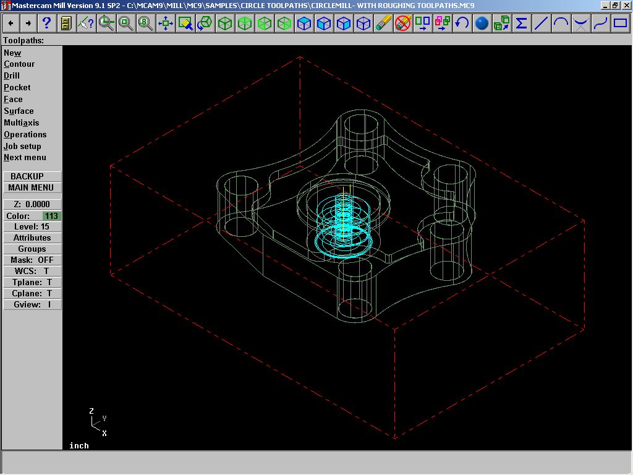Click the Xform icon with overlapping colored squares

pos(443,24)
